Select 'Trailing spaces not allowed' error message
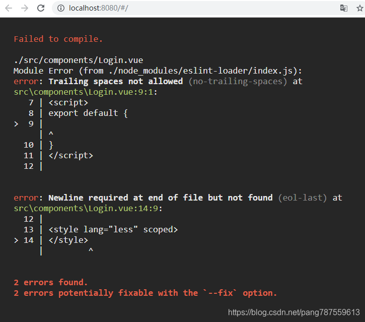Viewport: 365px width, 322px height. coord(116,81)
